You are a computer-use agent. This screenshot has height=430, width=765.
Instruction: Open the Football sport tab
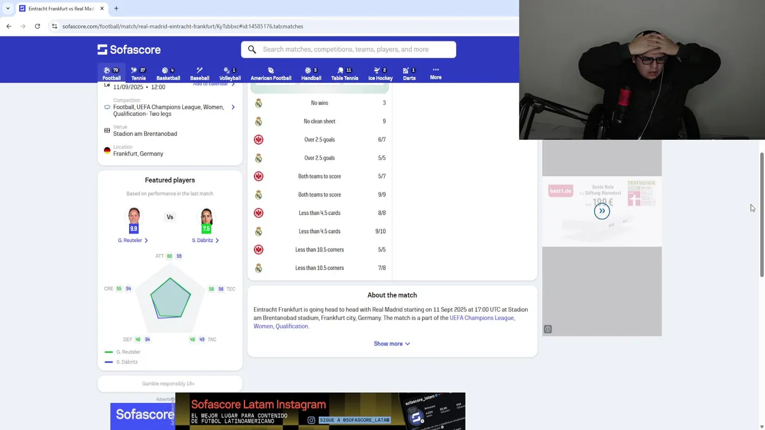click(x=111, y=73)
